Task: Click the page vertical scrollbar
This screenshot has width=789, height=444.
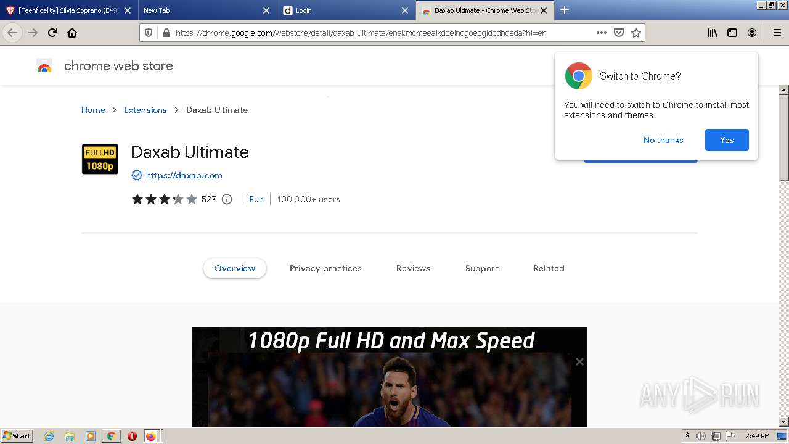Action: click(x=784, y=255)
